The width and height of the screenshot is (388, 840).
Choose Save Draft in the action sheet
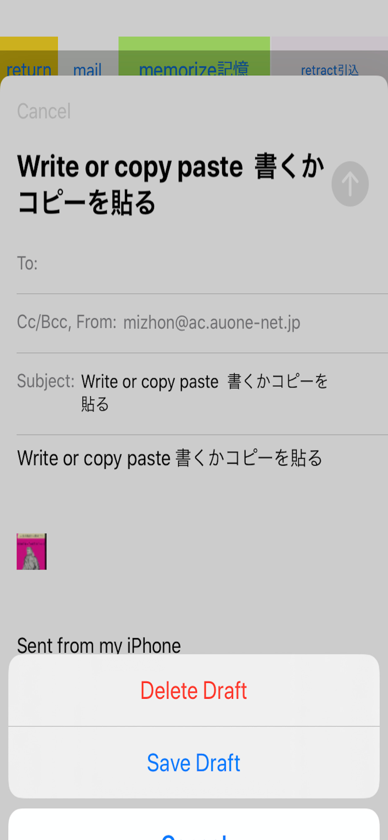194,763
